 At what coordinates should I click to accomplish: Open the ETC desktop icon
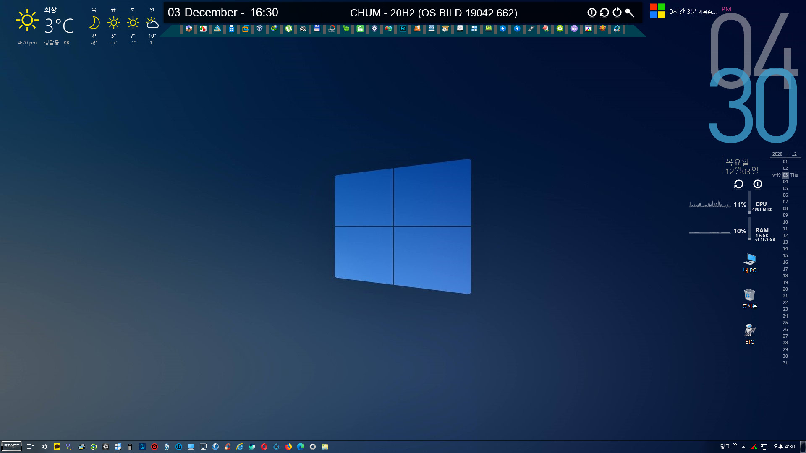750,334
